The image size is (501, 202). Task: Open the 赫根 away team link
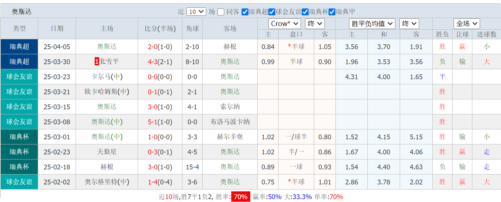tap(230, 47)
